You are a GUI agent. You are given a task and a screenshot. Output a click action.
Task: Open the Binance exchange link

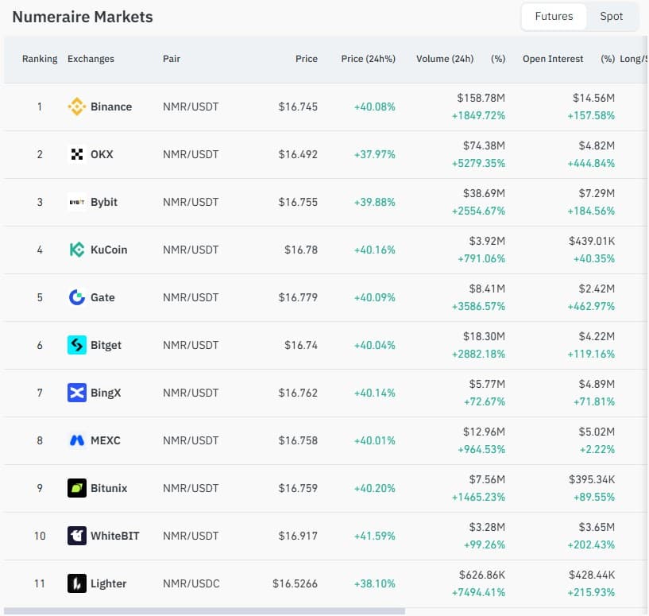tap(111, 107)
